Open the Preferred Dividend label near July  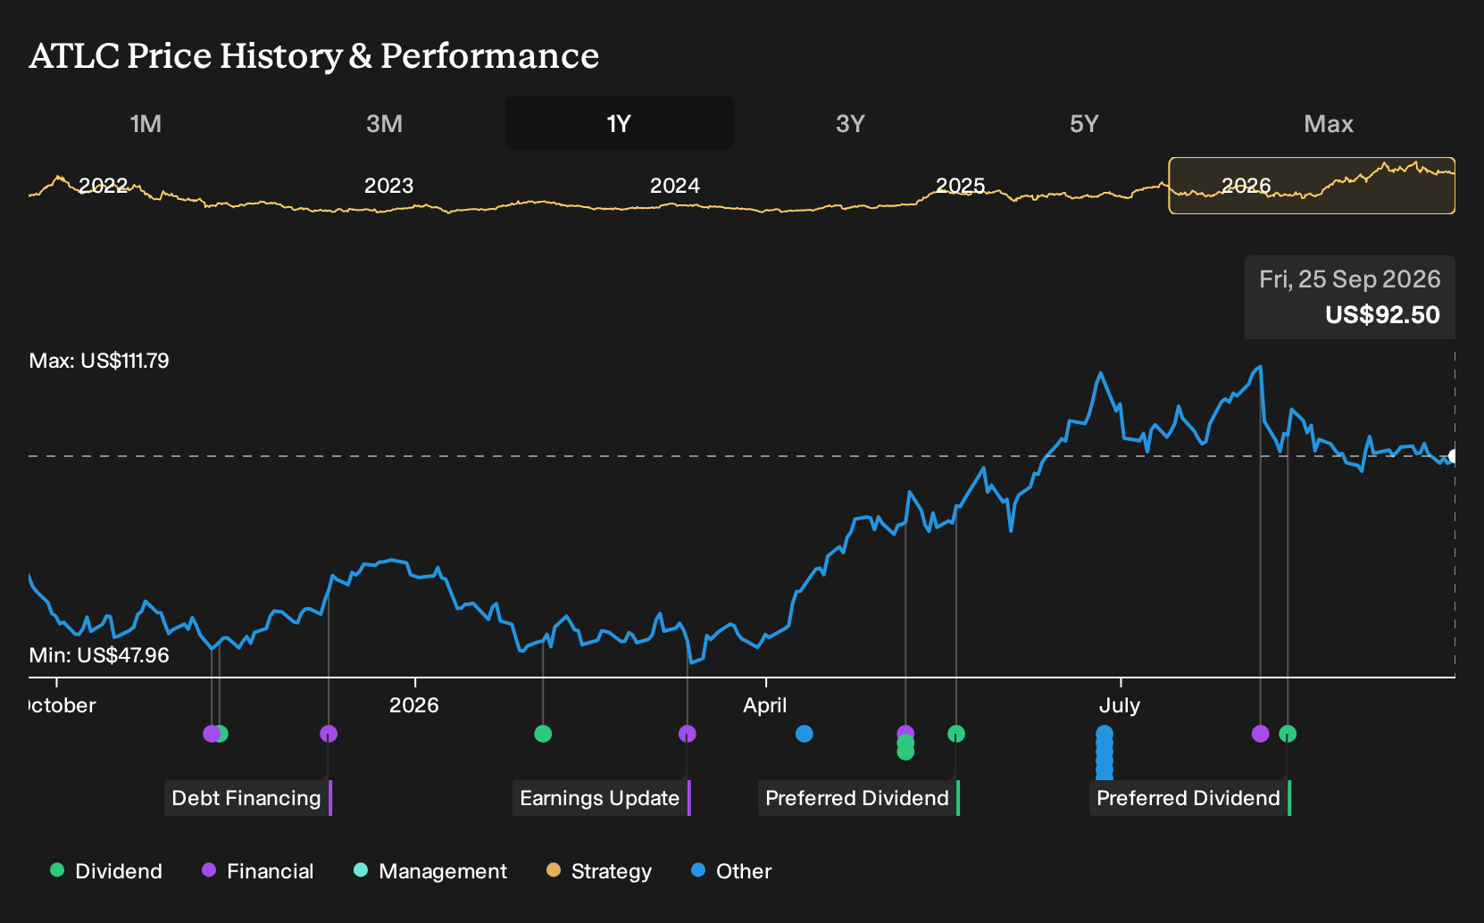pos(1190,798)
